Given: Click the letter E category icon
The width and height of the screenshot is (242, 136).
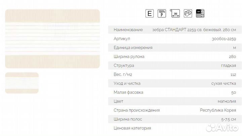Looking at the screenshot, I should pos(149,13).
